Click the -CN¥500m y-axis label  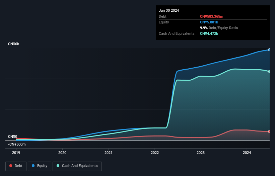click(17, 144)
